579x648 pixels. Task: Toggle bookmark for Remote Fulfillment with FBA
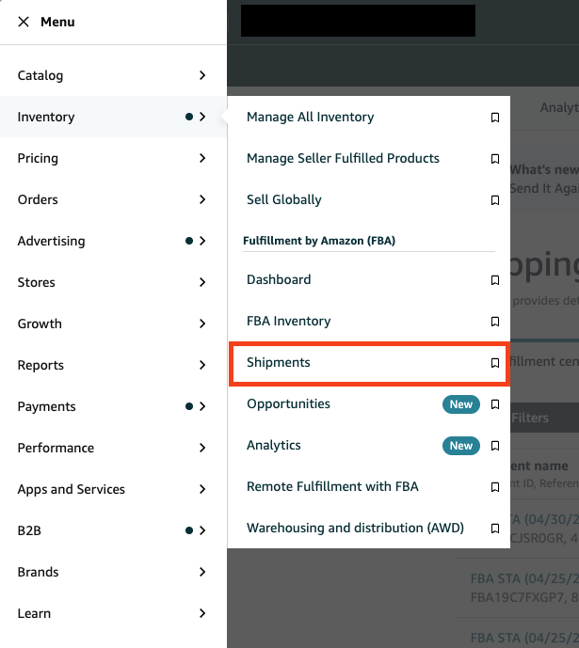pyautogui.click(x=494, y=487)
